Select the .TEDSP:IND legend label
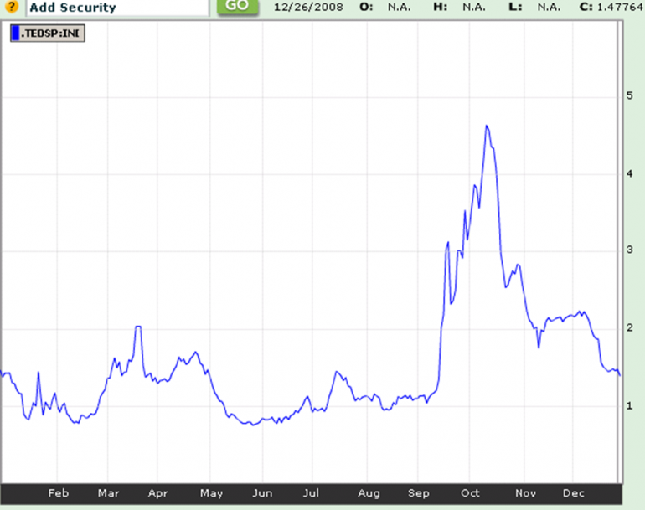The image size is (645, 510). [x=50, y=33]
